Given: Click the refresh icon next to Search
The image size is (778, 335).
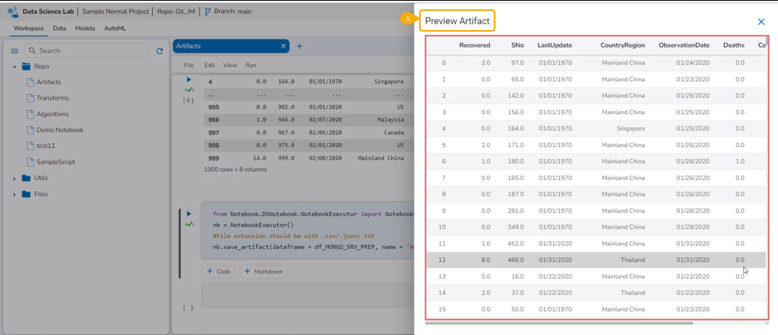Looking at the screenshot, I should click(x=160, y=51).
